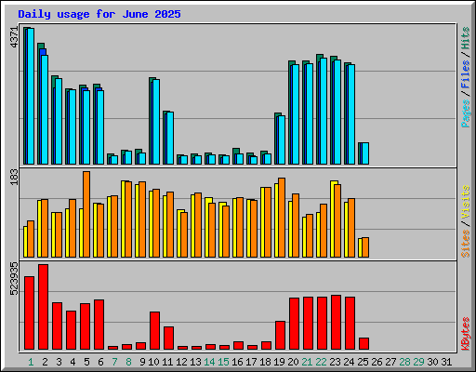Click day label 19 on the axis
This screenshot has width=476, height=372.
point(279,362)
